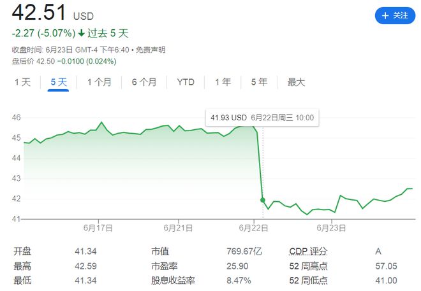
Task: Click the 6月17日 date axis label
Action: coord(98,228)
